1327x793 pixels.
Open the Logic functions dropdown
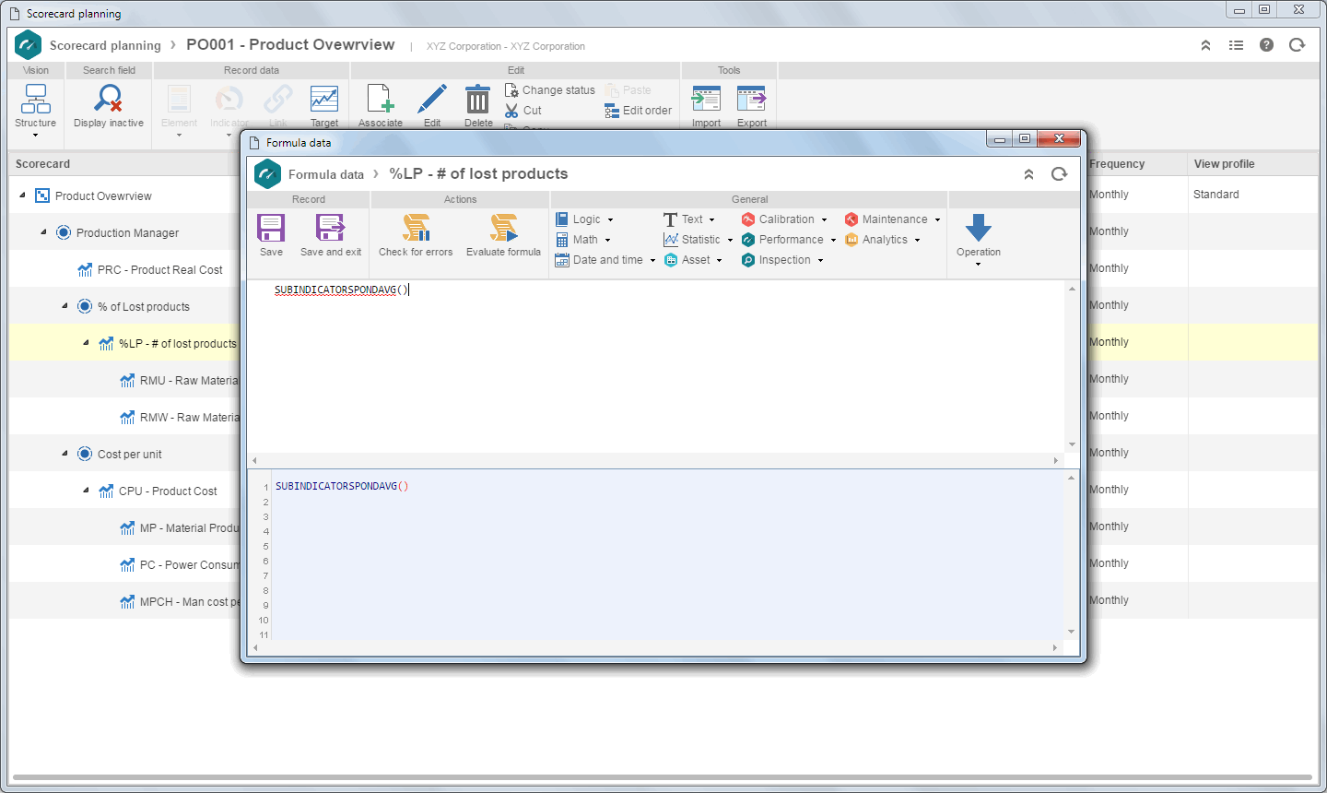click(x=584, y=219)
